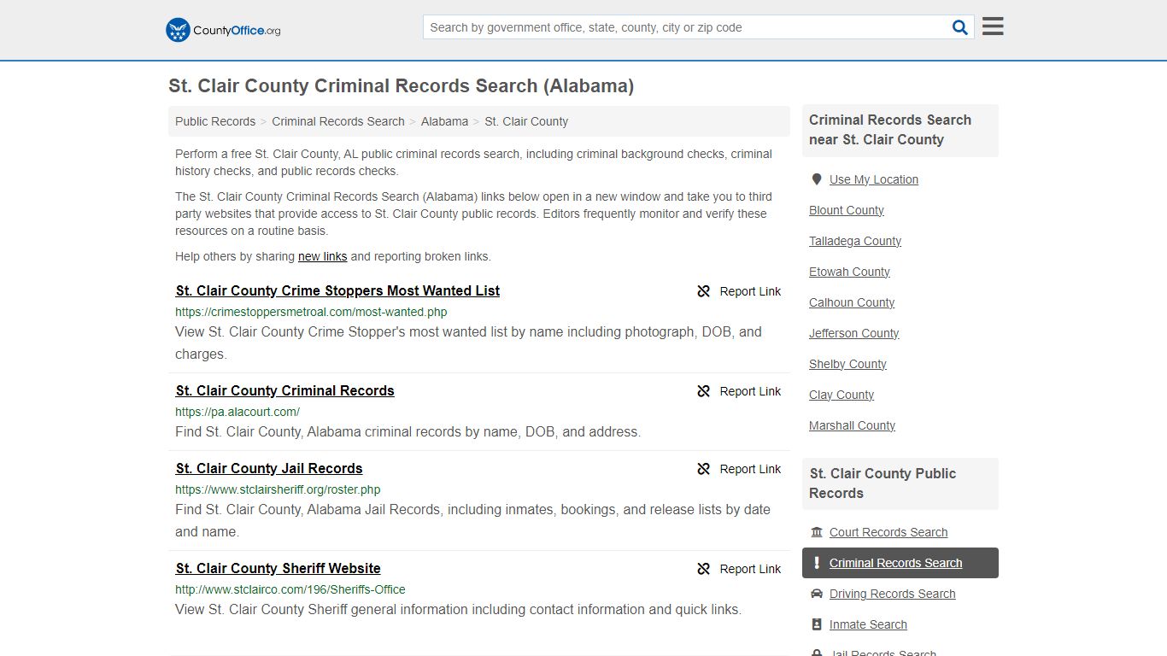The height and width of the screenshot is (656, 1167).
Task: Open Inmate Search
Action: [868, 624]
